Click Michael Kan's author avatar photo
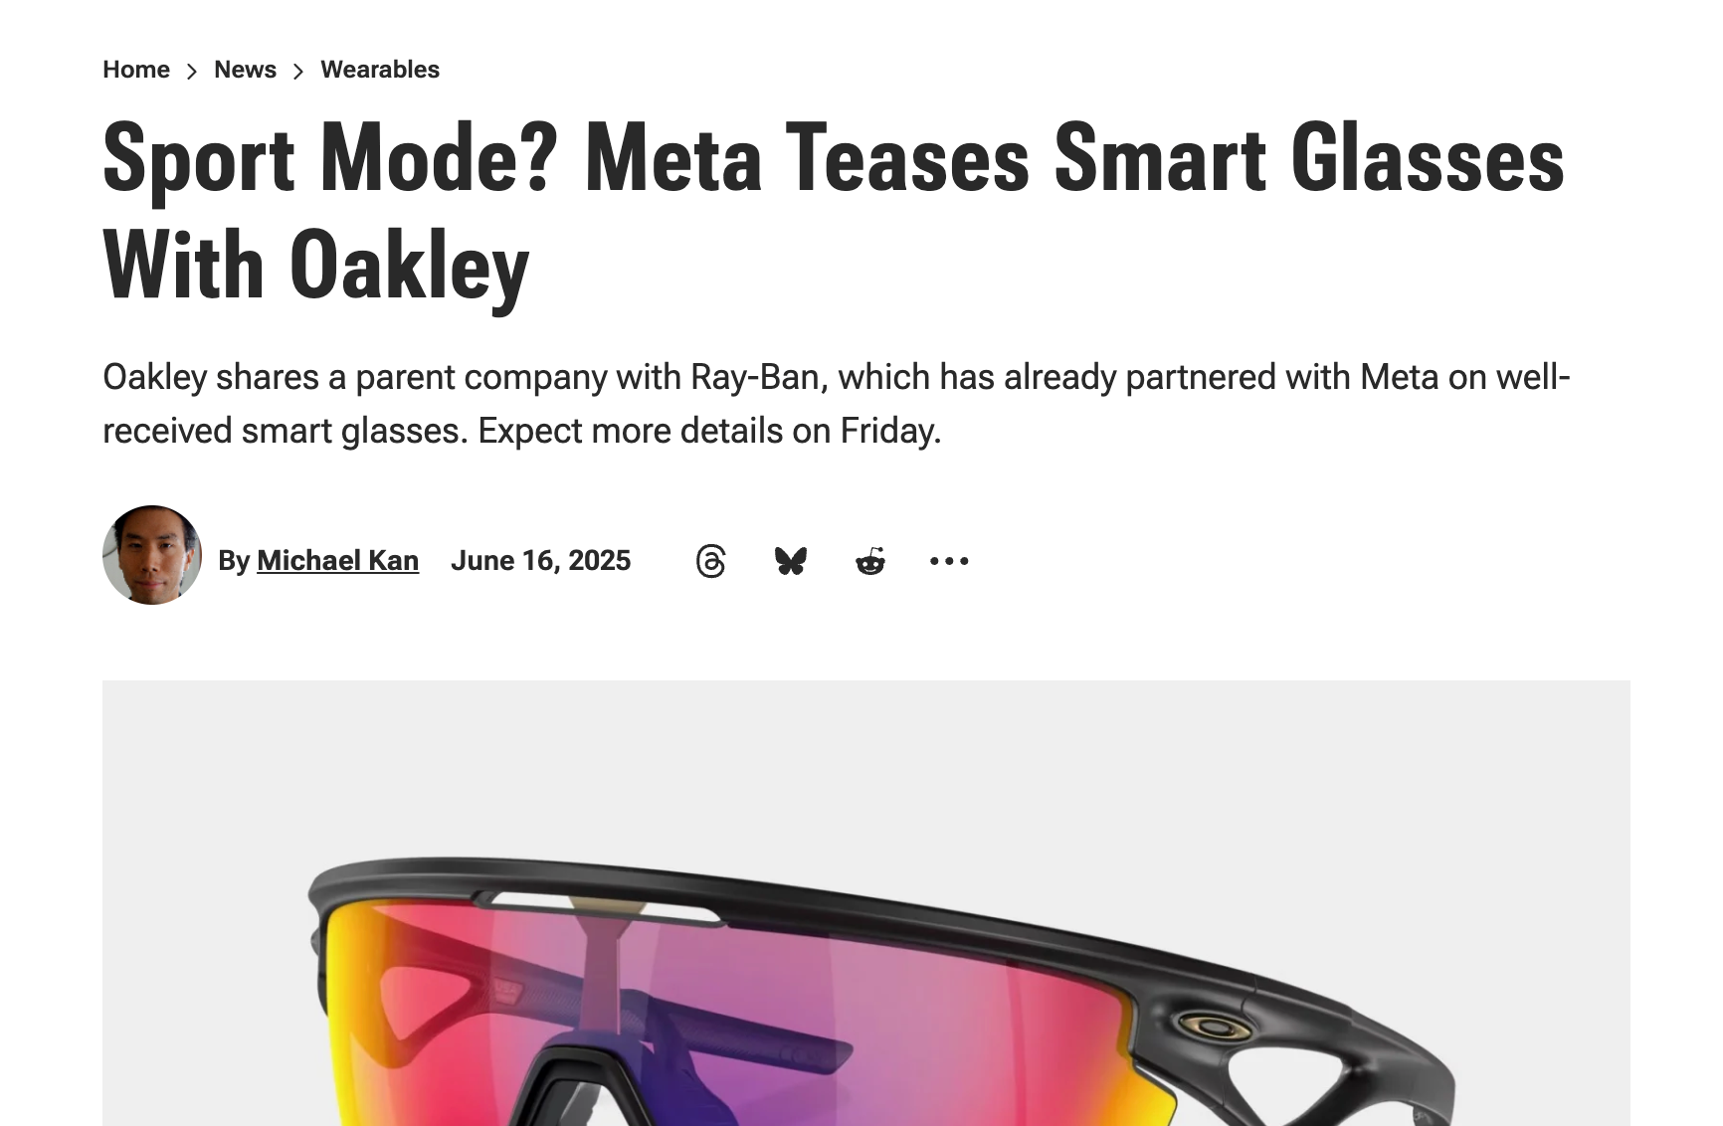 pyautogui.click(x=152, y=555)
